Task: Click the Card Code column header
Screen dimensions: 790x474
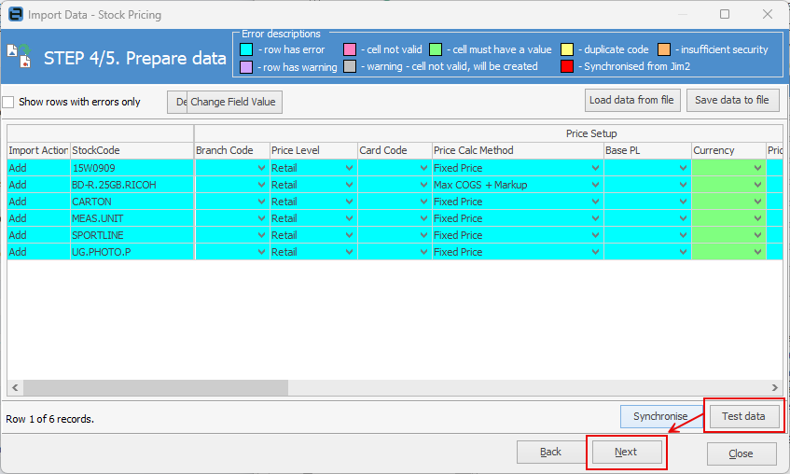Action: pyautogui.click(x=395, y=150)
